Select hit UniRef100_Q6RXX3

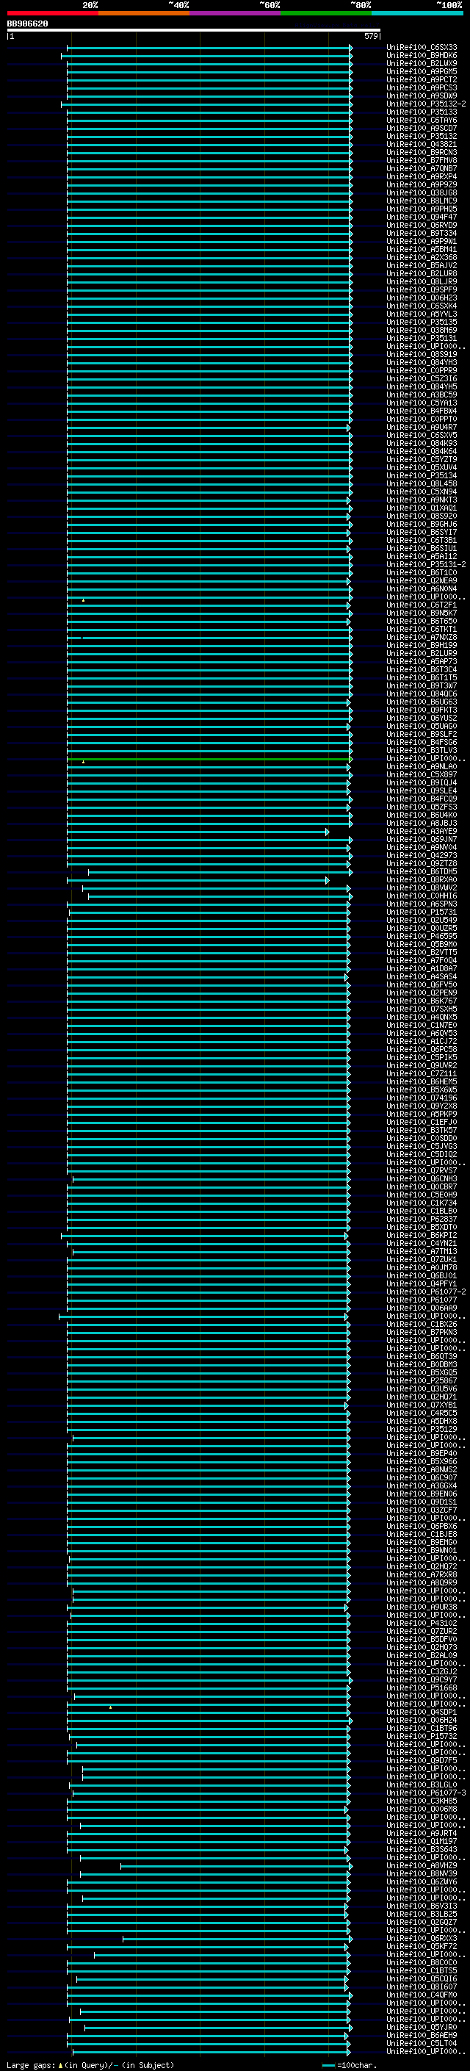pos(422,1938)
